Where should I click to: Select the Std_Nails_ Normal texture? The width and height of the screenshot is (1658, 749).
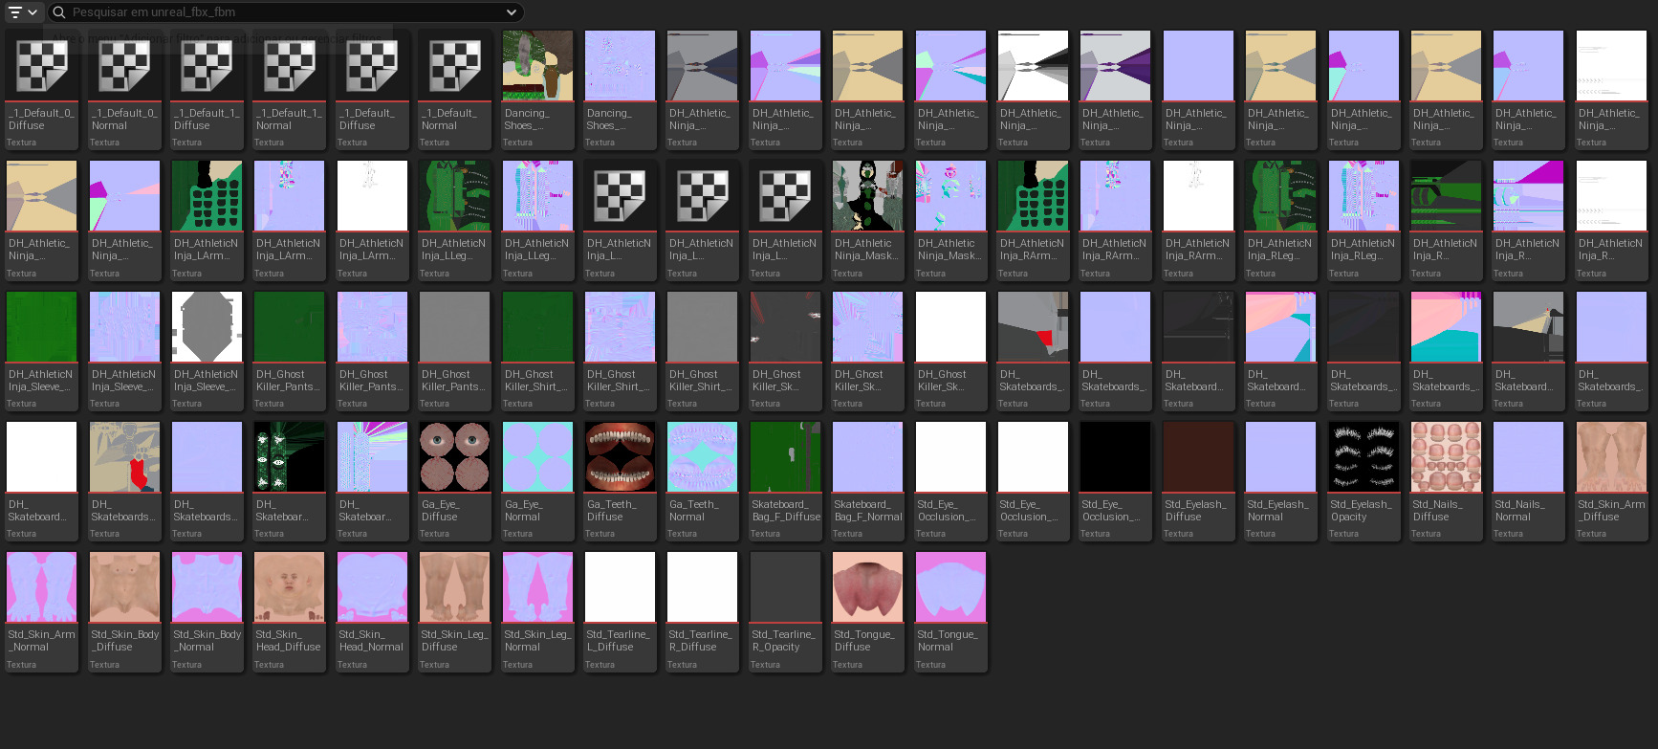click(1529, 480)
